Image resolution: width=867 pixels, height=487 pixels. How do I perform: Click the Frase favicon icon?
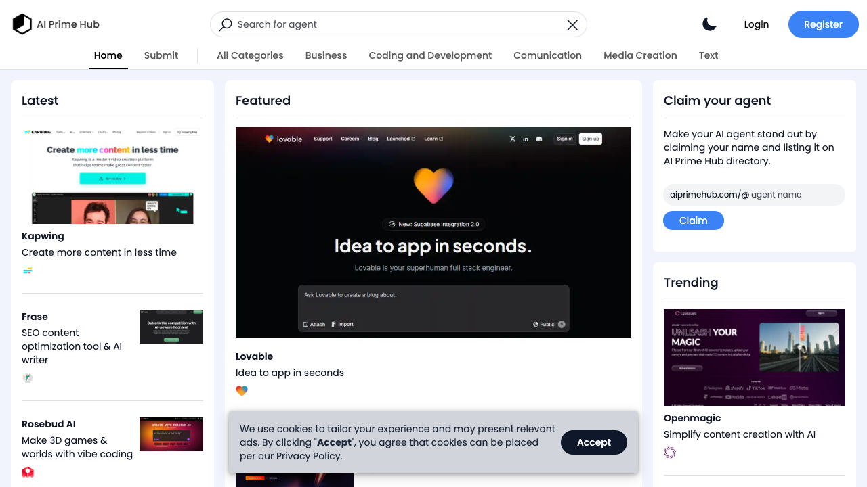point(27,377)
